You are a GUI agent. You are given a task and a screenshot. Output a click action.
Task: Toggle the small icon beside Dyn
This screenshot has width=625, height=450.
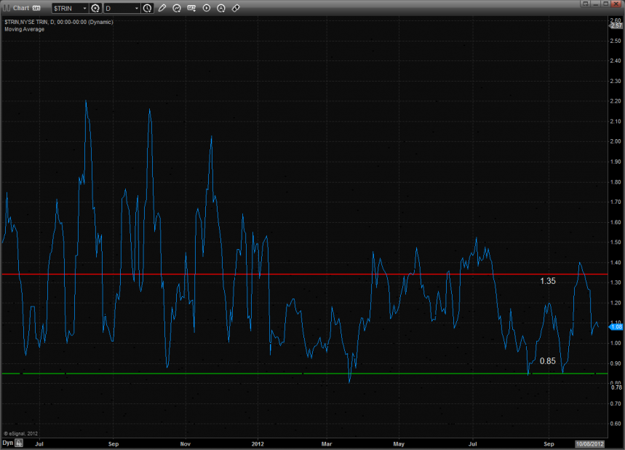click(20, 442)
